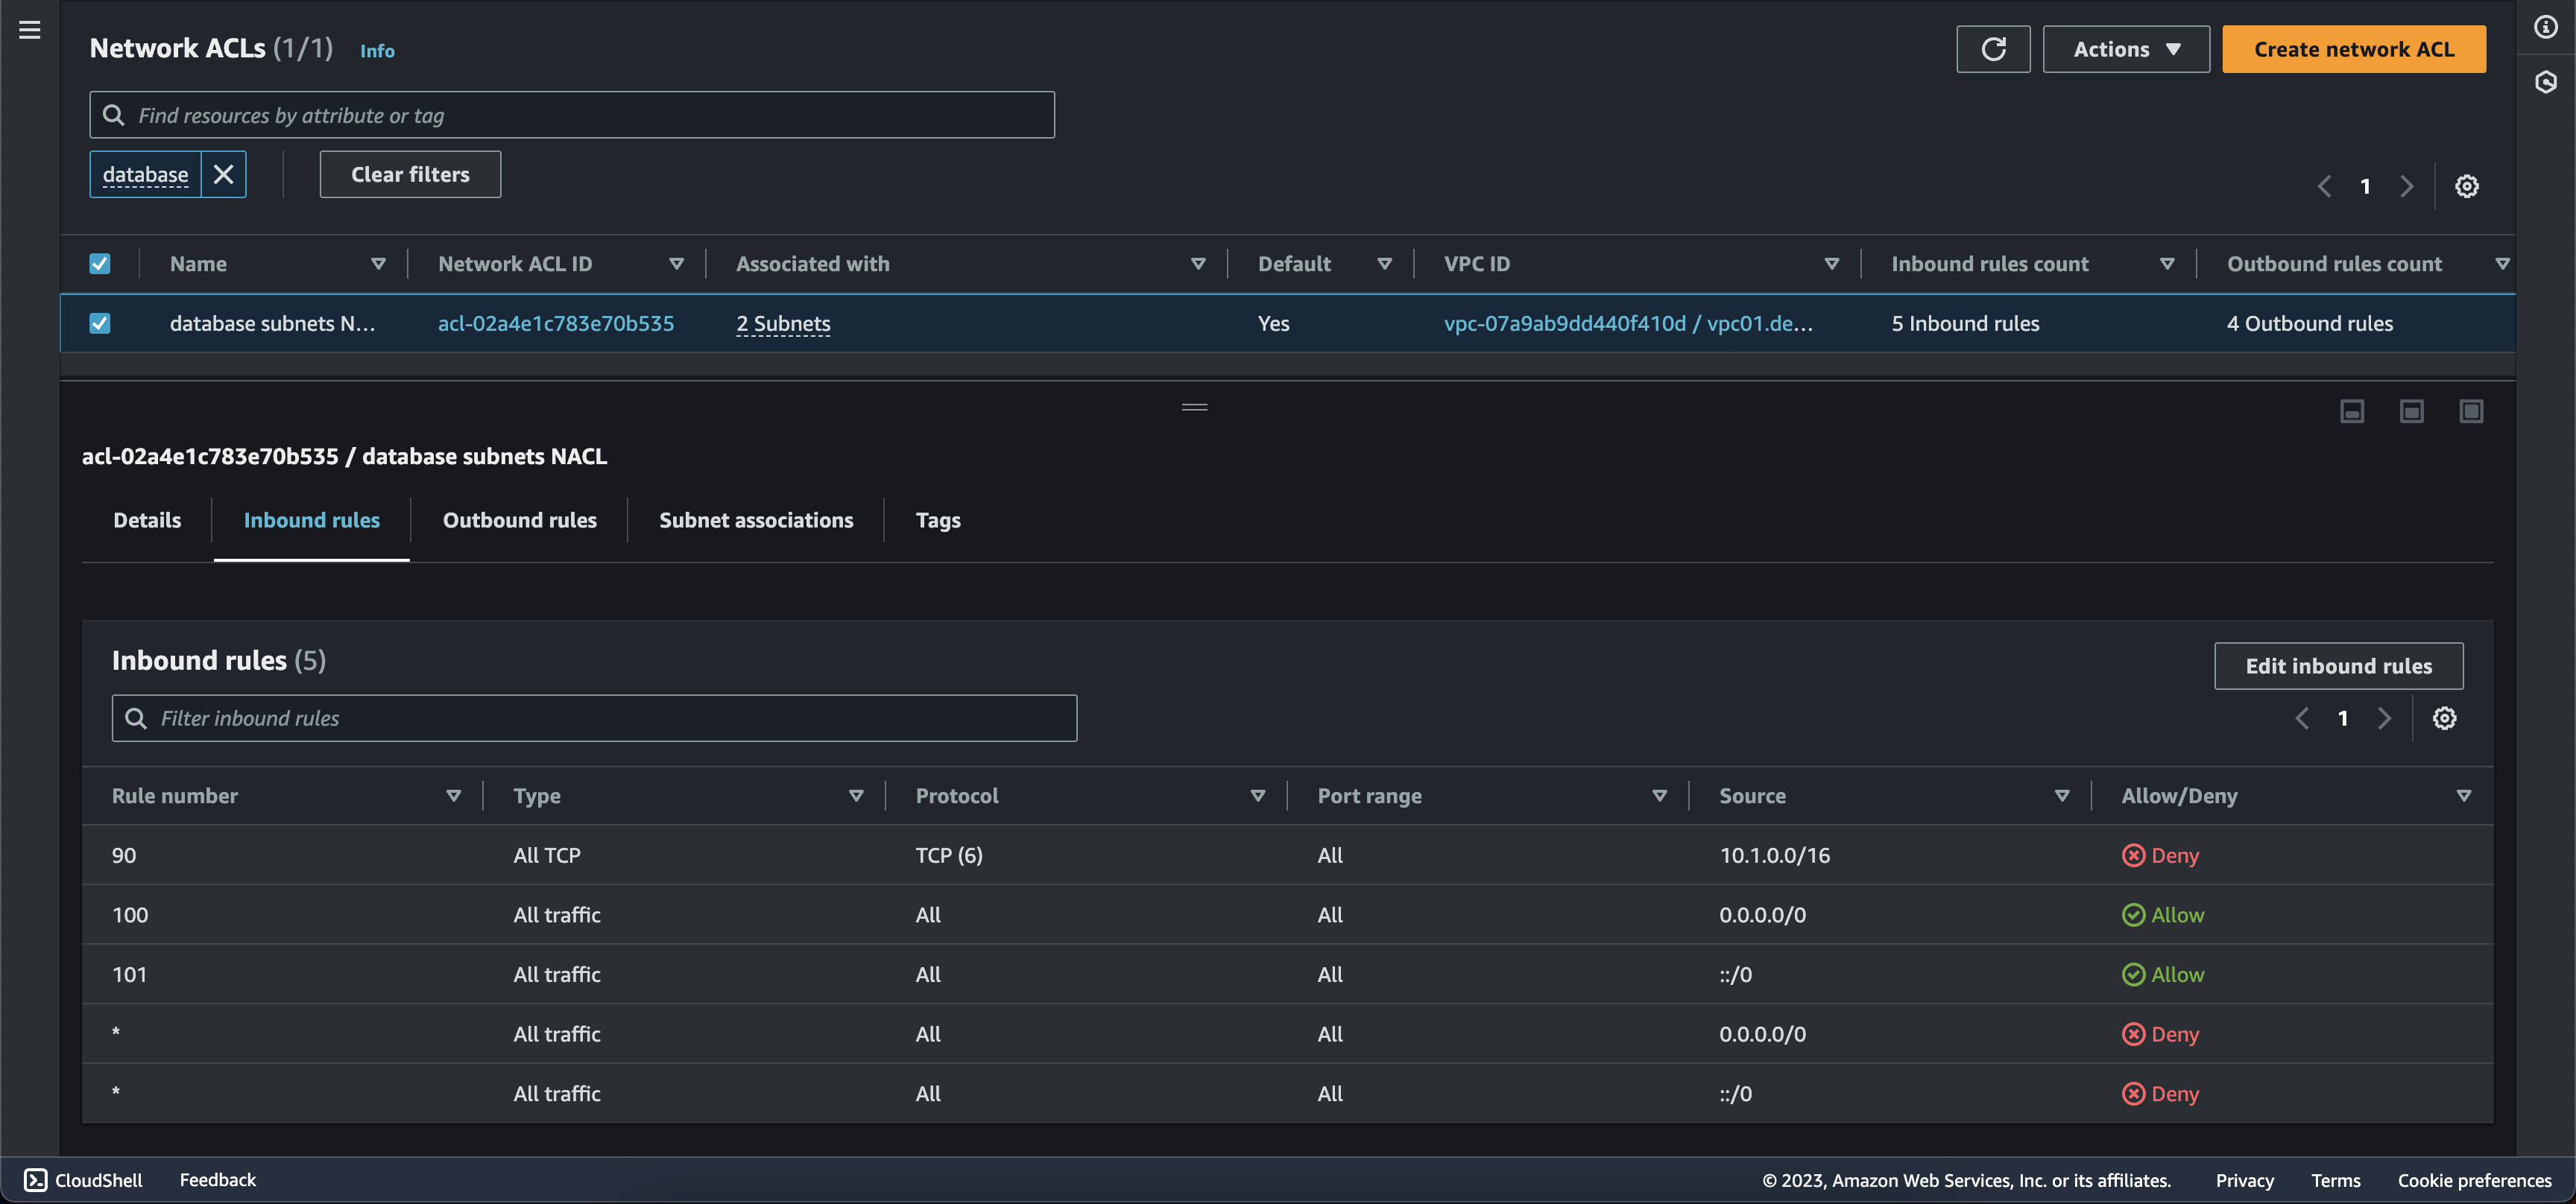
Task: Sort by Rule number column arrow
Action: [453, 796]
